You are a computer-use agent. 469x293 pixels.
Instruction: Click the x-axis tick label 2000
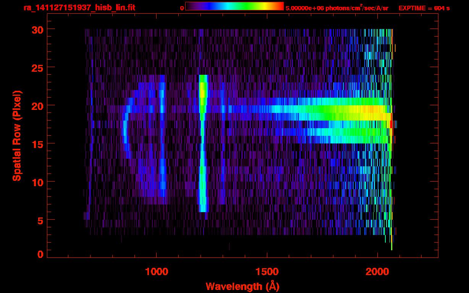(x=377, y=272)
